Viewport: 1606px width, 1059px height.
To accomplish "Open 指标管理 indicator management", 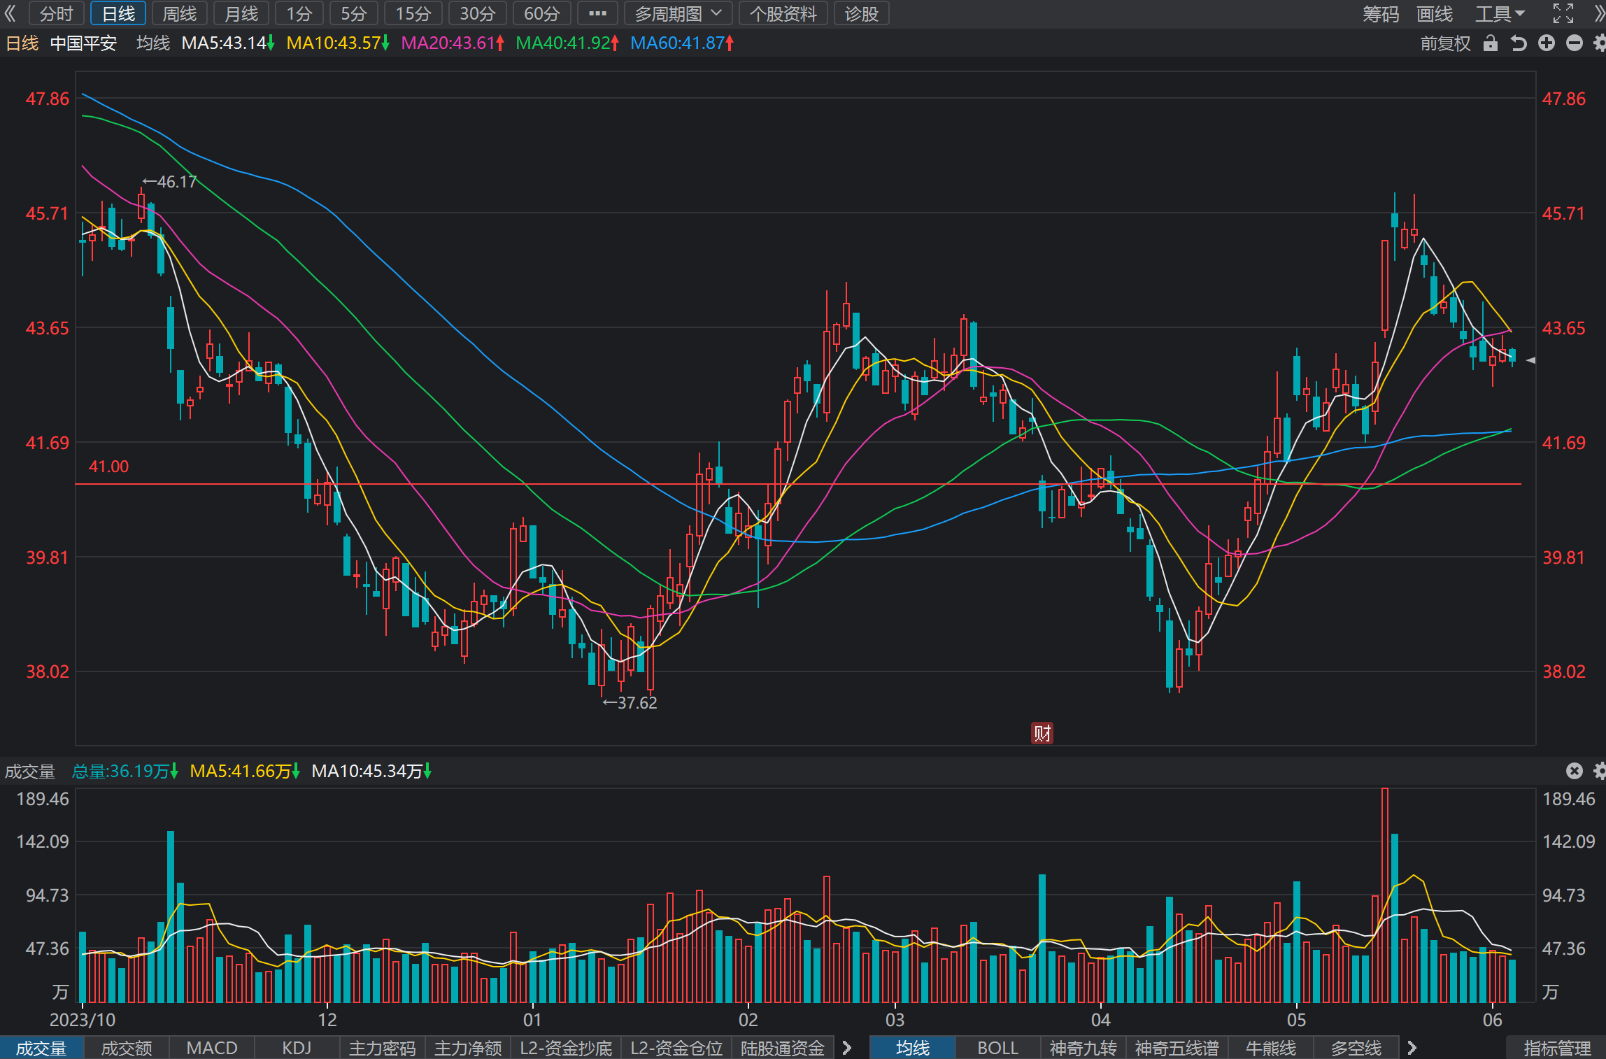I will point(1557,1048).
